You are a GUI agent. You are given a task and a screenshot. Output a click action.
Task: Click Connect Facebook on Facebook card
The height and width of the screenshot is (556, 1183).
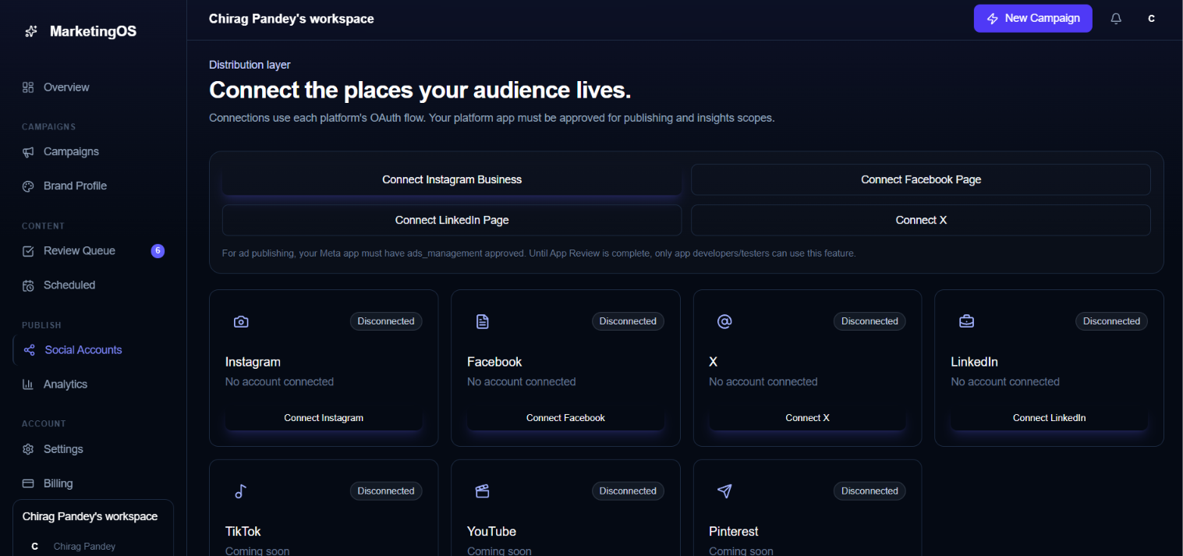click(x=565, y=418)
